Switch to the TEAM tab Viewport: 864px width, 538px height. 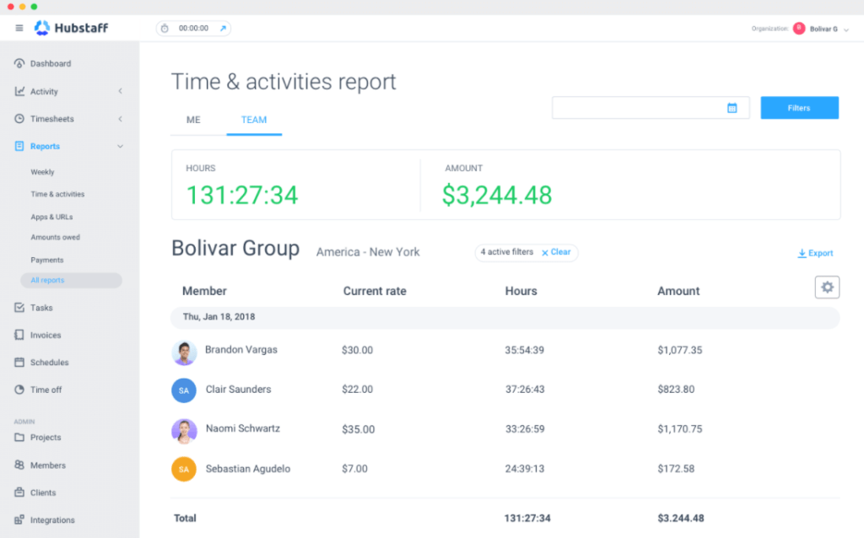tap(254, 120)
